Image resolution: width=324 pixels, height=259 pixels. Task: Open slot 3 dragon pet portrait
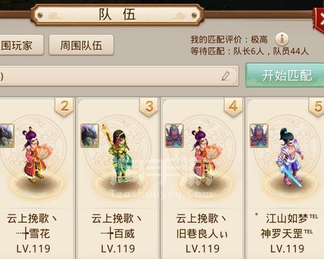click(89, 136)
